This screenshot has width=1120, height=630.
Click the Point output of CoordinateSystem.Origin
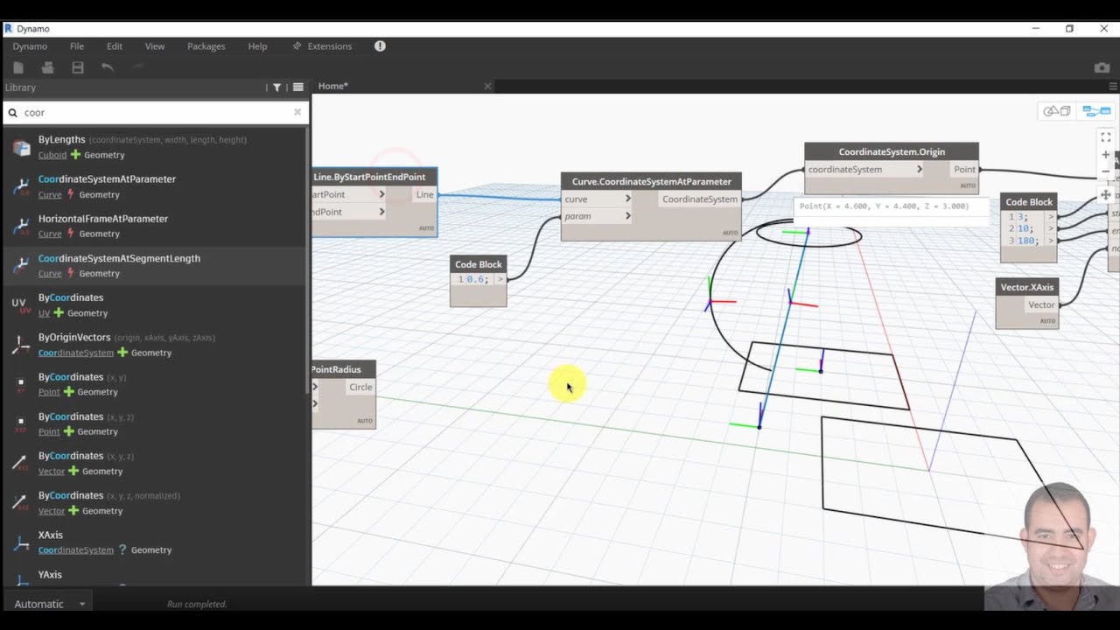pos(964,170)
